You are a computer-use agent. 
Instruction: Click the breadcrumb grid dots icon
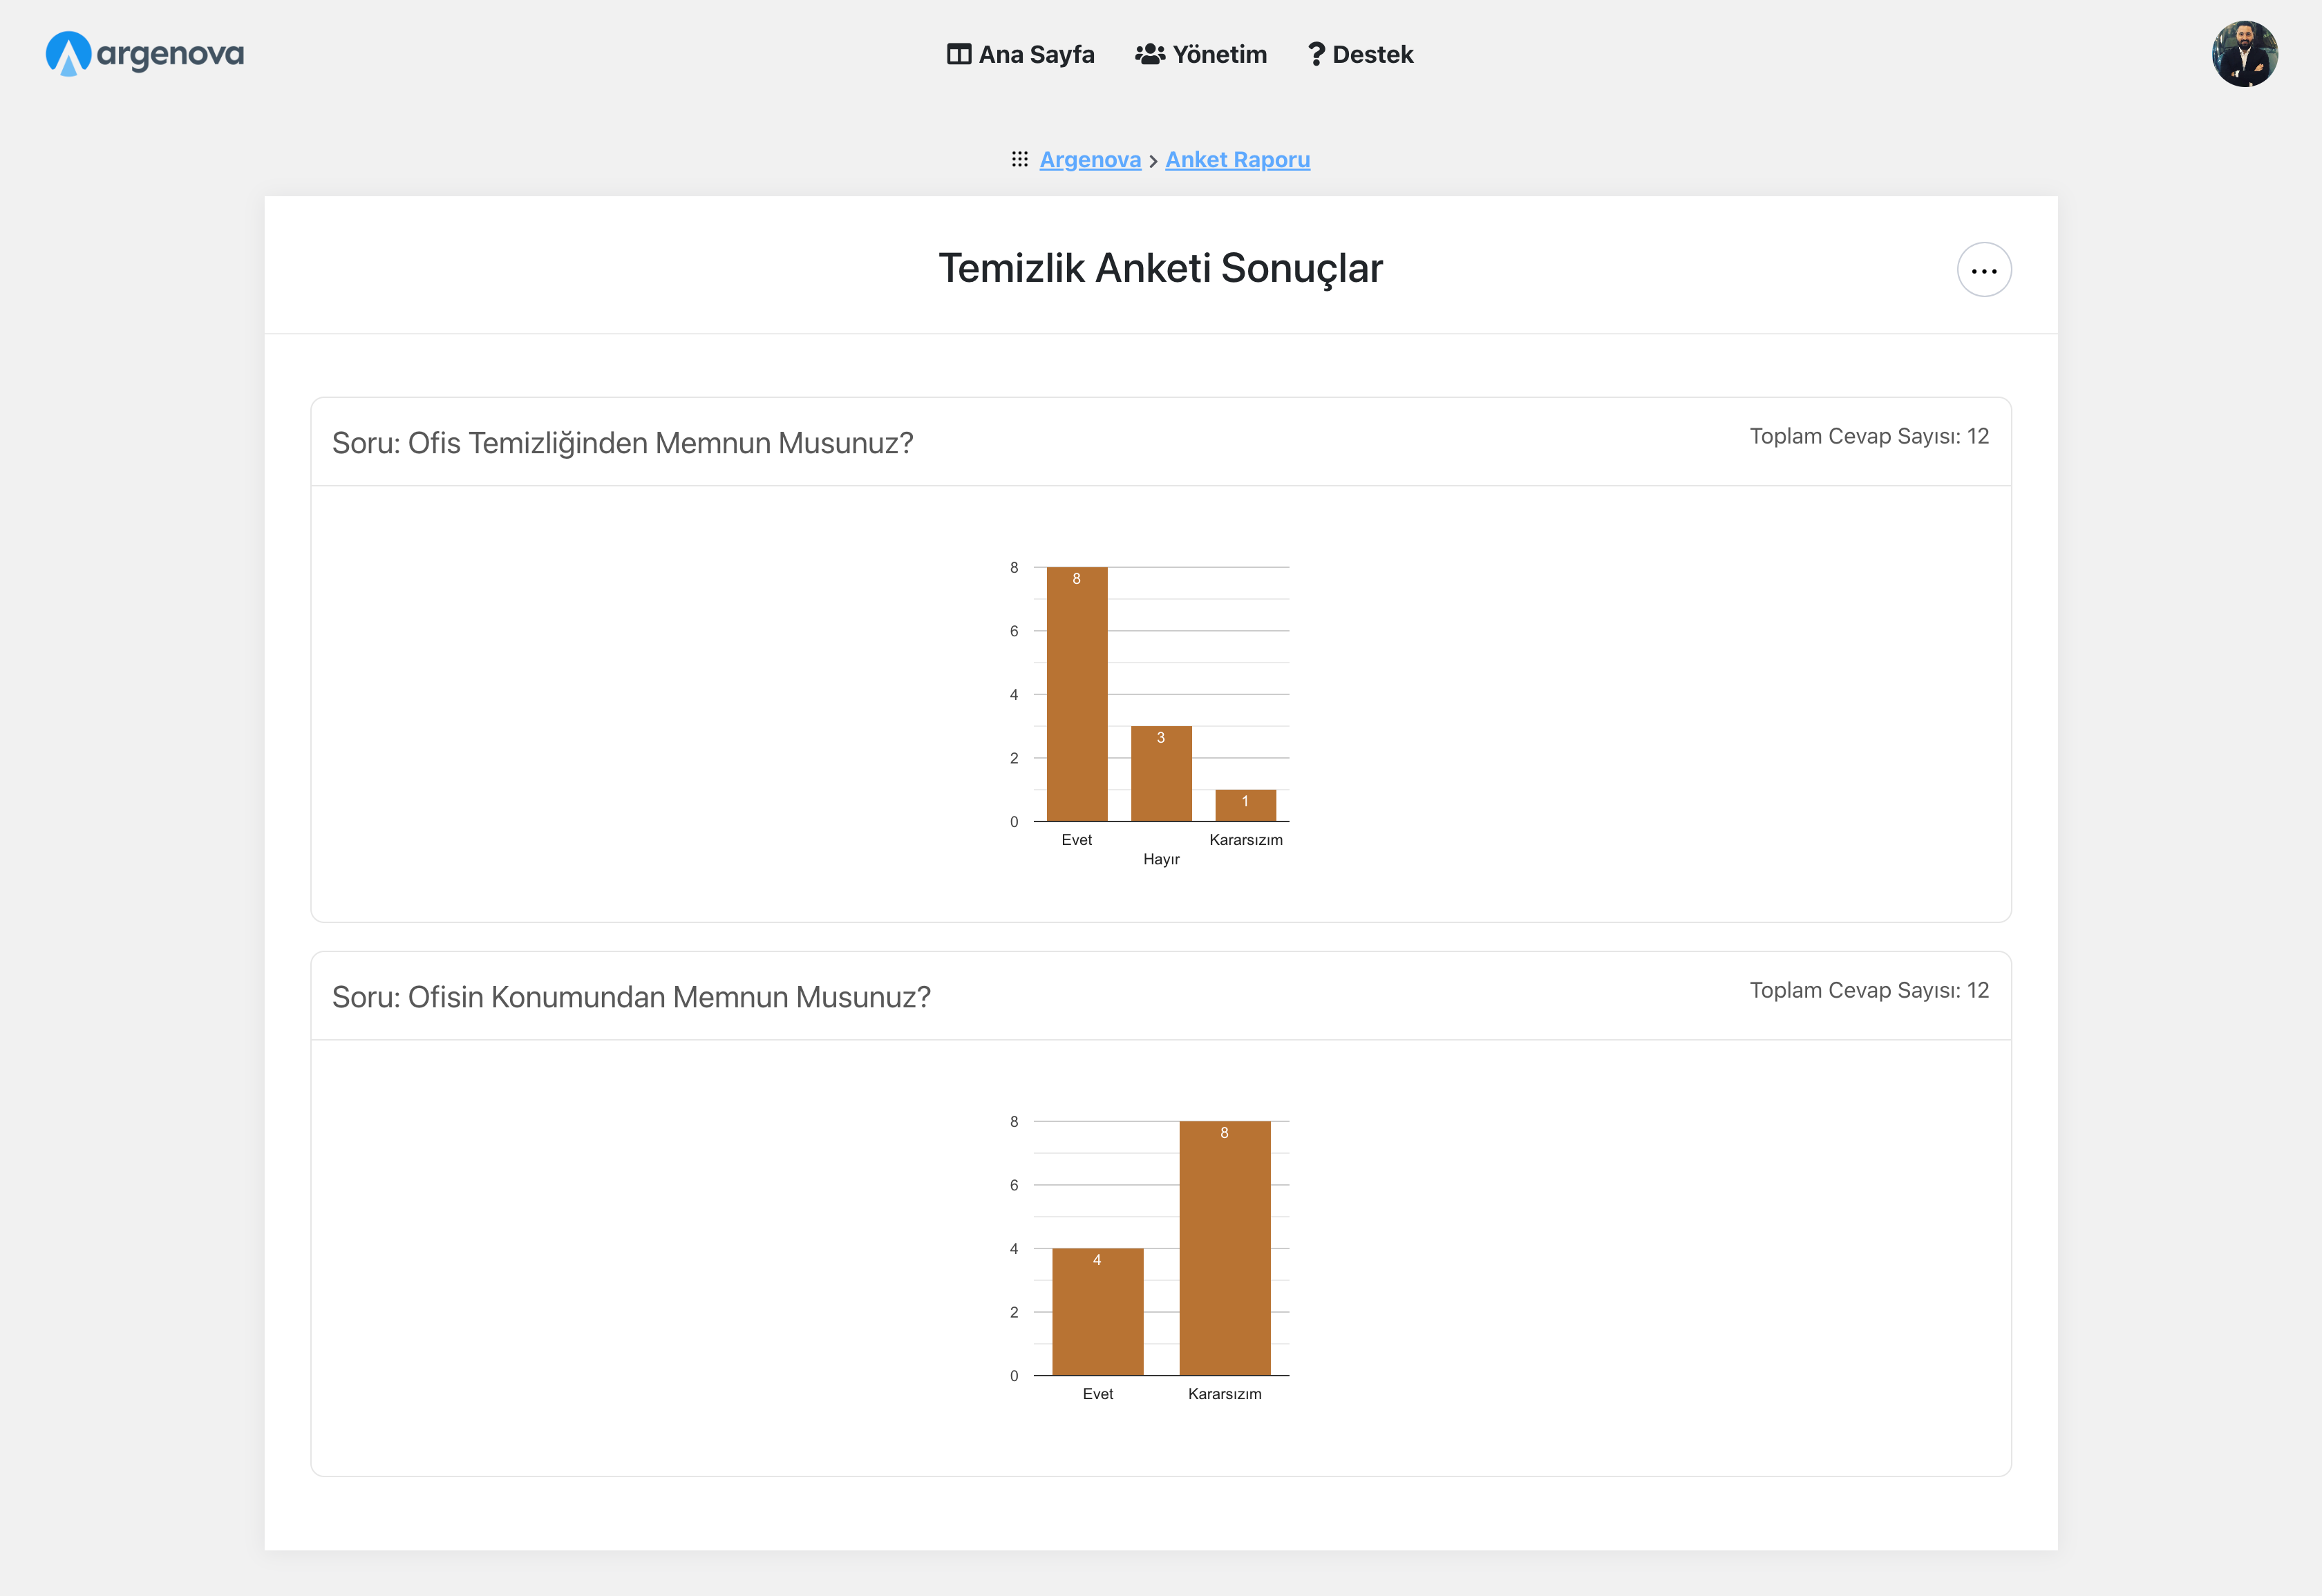click(x=1019, y=159)
